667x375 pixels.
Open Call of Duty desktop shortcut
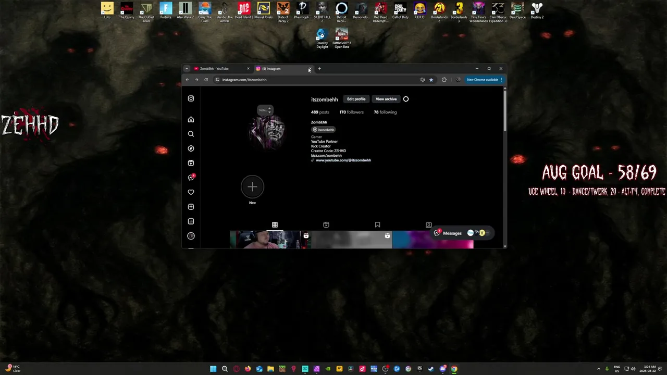(400, 11)
